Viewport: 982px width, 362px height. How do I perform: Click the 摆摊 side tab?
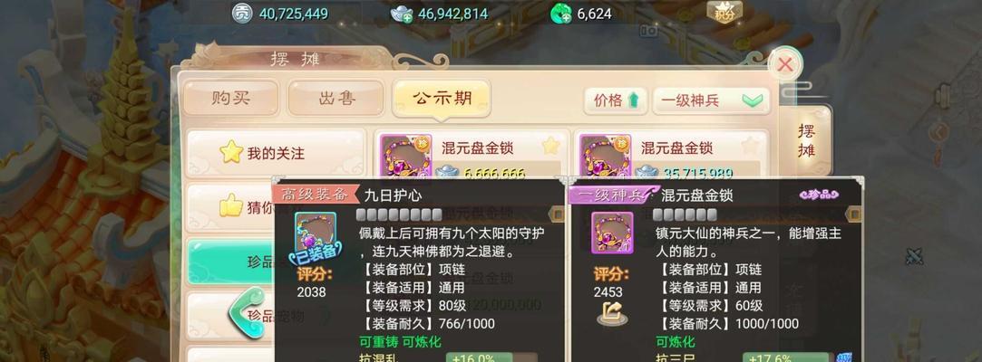[807, 140]
